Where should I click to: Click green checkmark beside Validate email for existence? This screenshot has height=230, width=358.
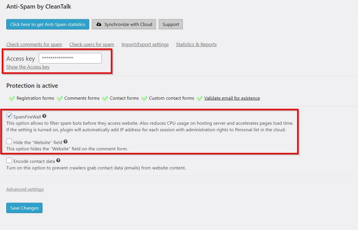199,98
